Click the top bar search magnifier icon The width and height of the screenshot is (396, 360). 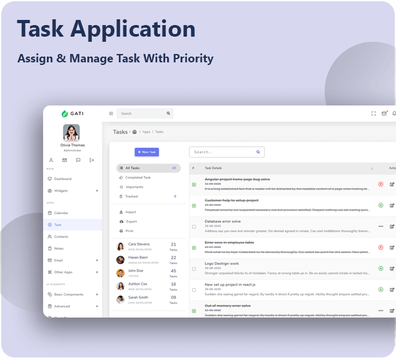coord(168,113)
